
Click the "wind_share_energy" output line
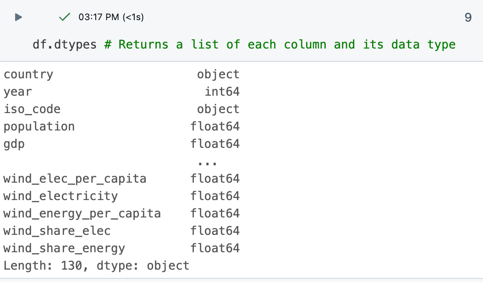coord(63,248)
